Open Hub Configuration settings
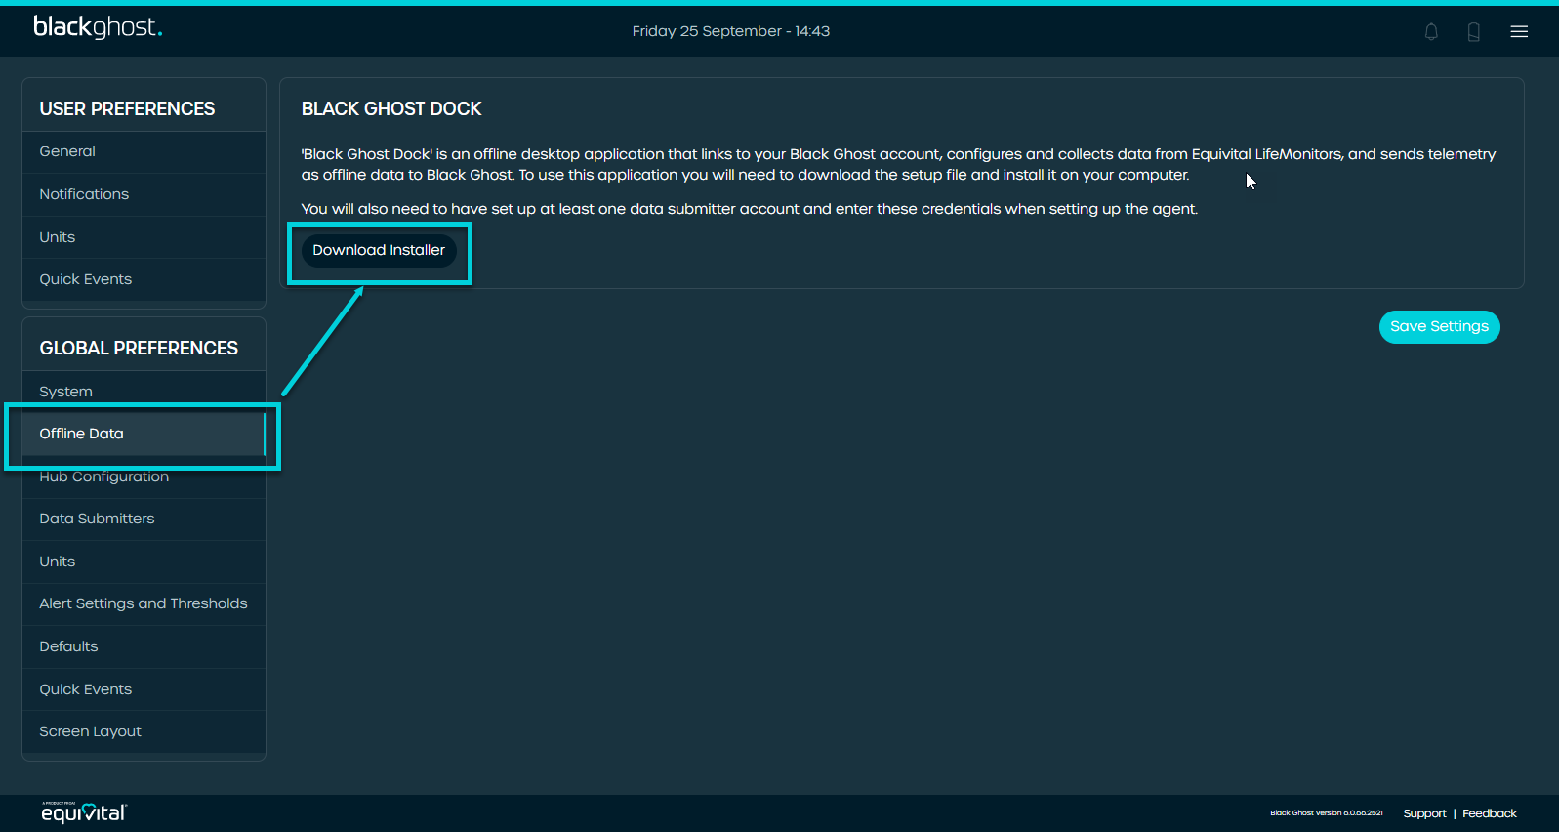 coord(144,477)
